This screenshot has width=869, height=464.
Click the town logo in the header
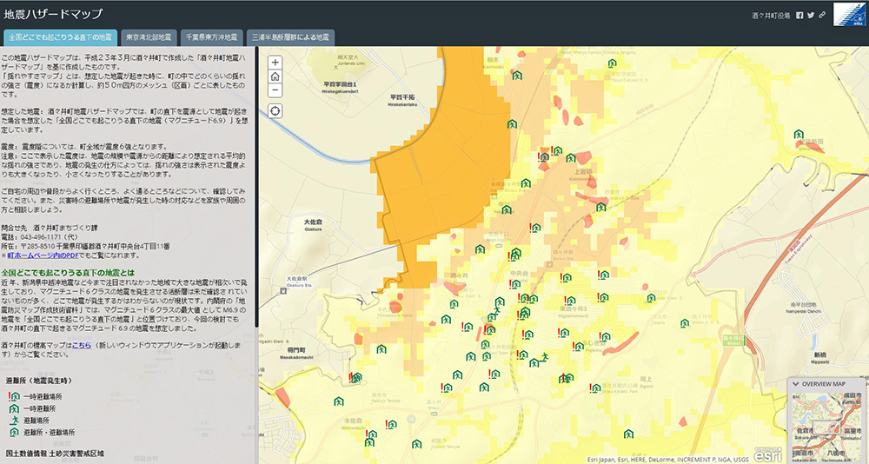(848, 15)
